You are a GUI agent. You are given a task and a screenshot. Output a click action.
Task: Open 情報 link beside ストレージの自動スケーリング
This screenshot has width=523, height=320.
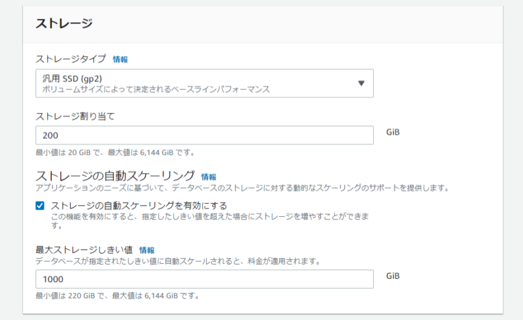tap(209, 177)
